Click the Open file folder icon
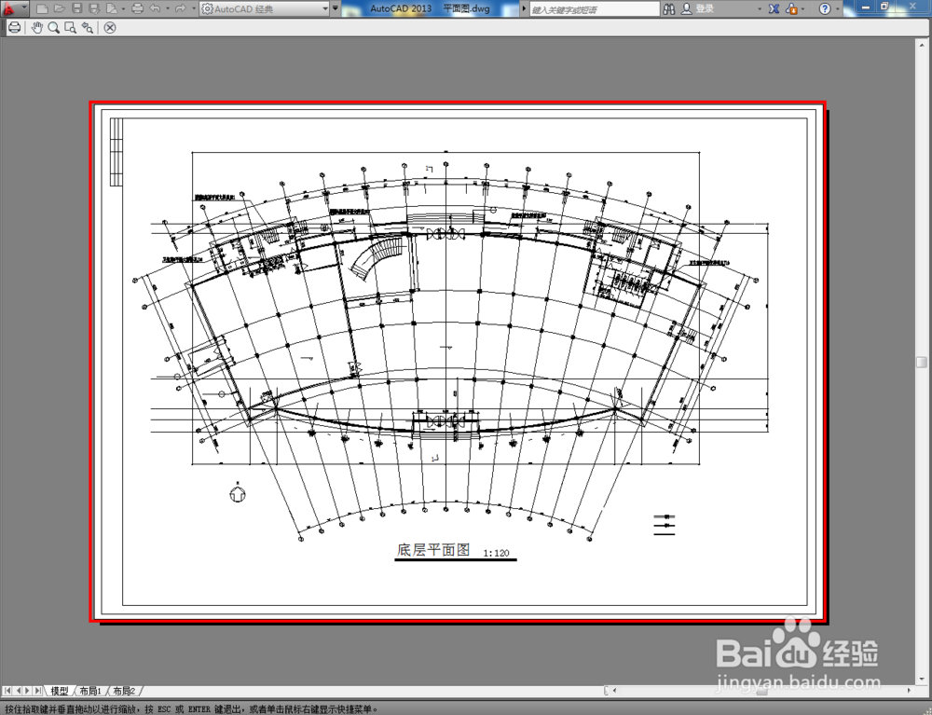The width and height of the screenshot is (932, 715). (59, 9)
